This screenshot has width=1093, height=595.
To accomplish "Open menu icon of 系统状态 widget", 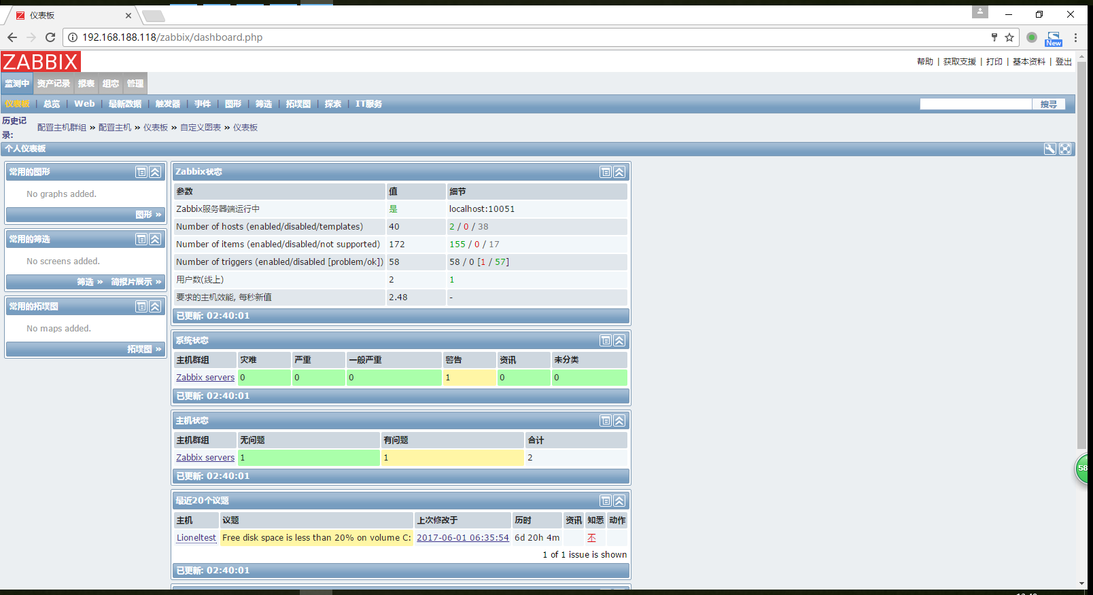I will [x=606, y=340].
